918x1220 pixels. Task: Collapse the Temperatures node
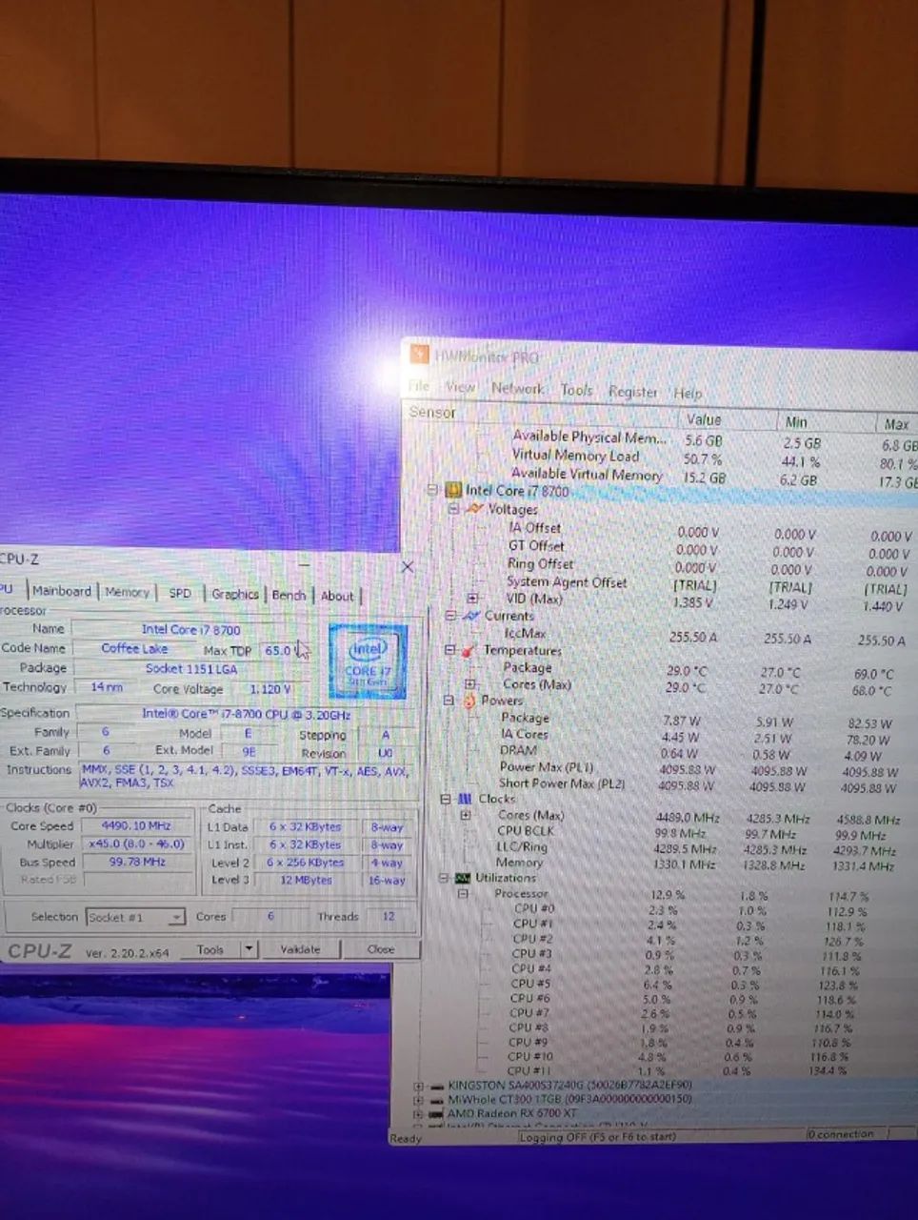(x=449, y=649)
